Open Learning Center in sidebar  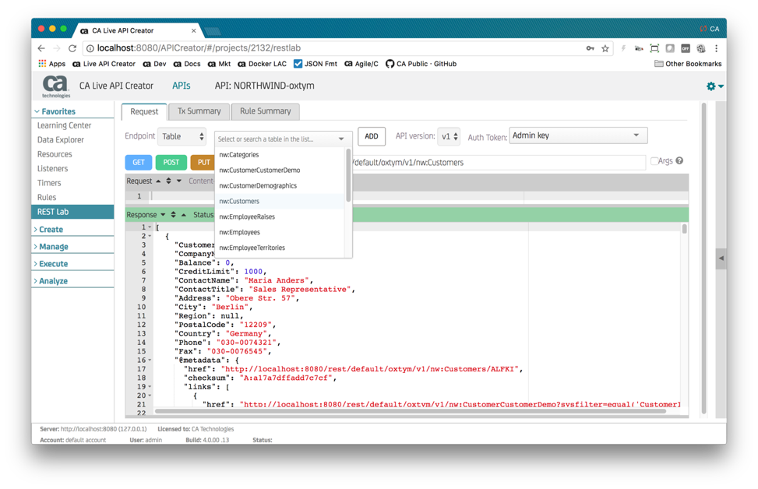click(x=65, y=125)
